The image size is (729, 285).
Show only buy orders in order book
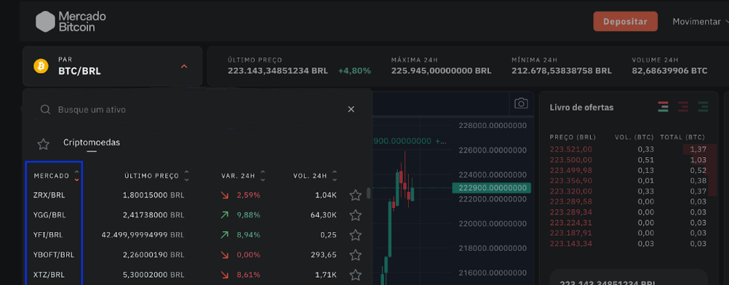pos(703,107)
